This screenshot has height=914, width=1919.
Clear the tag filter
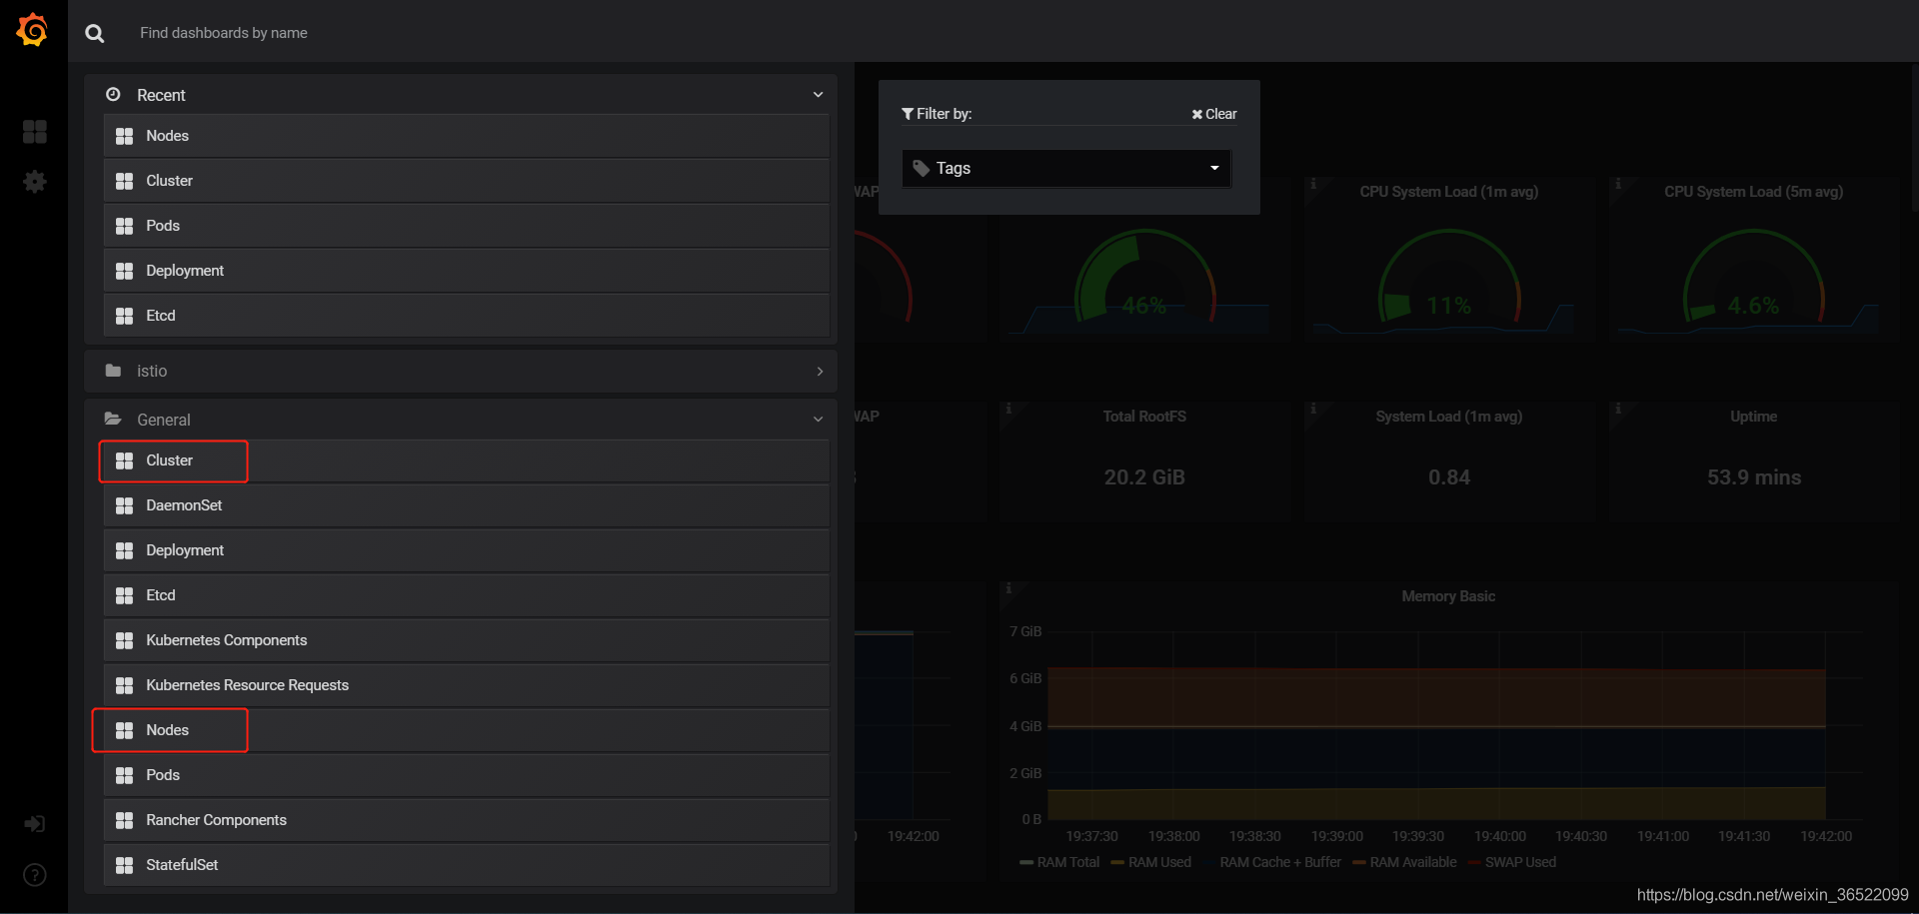tap(1214, 114)
